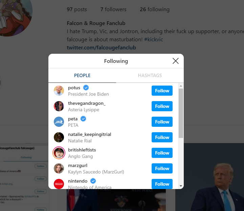The height and width of the screenshot is (211, 244).
Task: Follow britishleftists account
Action: coord(162,153)
